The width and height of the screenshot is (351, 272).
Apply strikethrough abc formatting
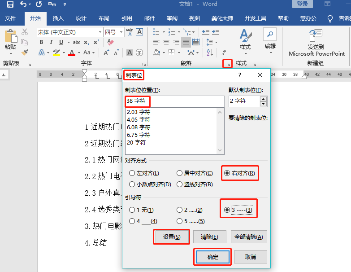point(77,42)
